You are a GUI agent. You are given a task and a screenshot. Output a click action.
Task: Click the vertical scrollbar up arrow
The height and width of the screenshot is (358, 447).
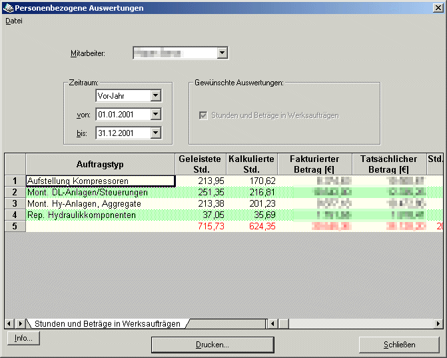[438, 157]
